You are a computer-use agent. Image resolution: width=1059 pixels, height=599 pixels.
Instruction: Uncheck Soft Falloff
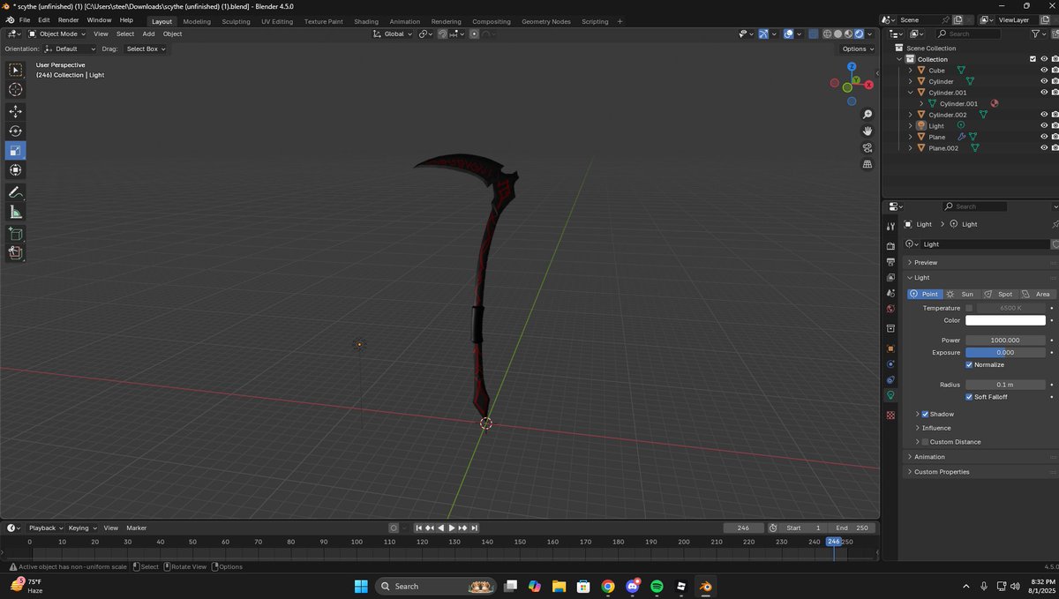click(969, 397)
